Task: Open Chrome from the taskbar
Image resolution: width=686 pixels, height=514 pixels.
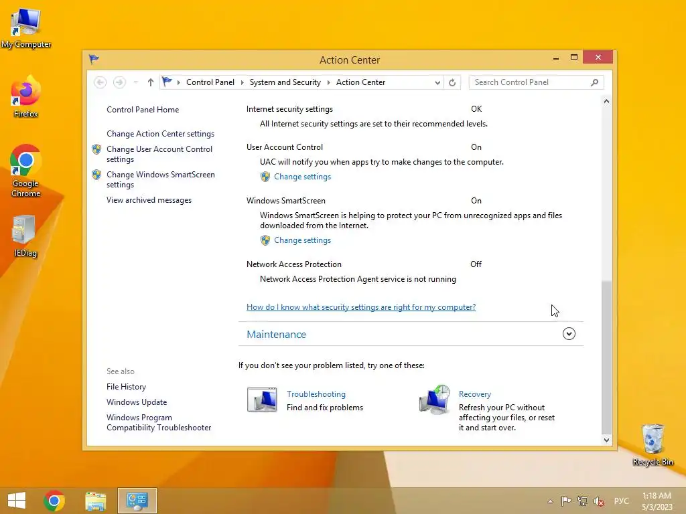Action: tap(54, 501)
